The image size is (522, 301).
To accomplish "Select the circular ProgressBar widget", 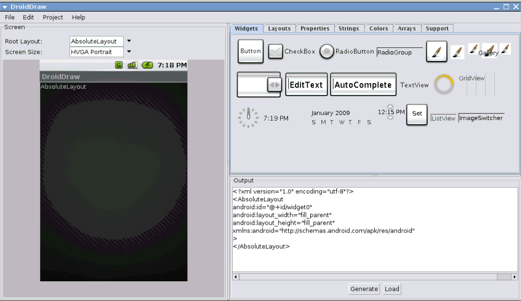I will [444, 85].
